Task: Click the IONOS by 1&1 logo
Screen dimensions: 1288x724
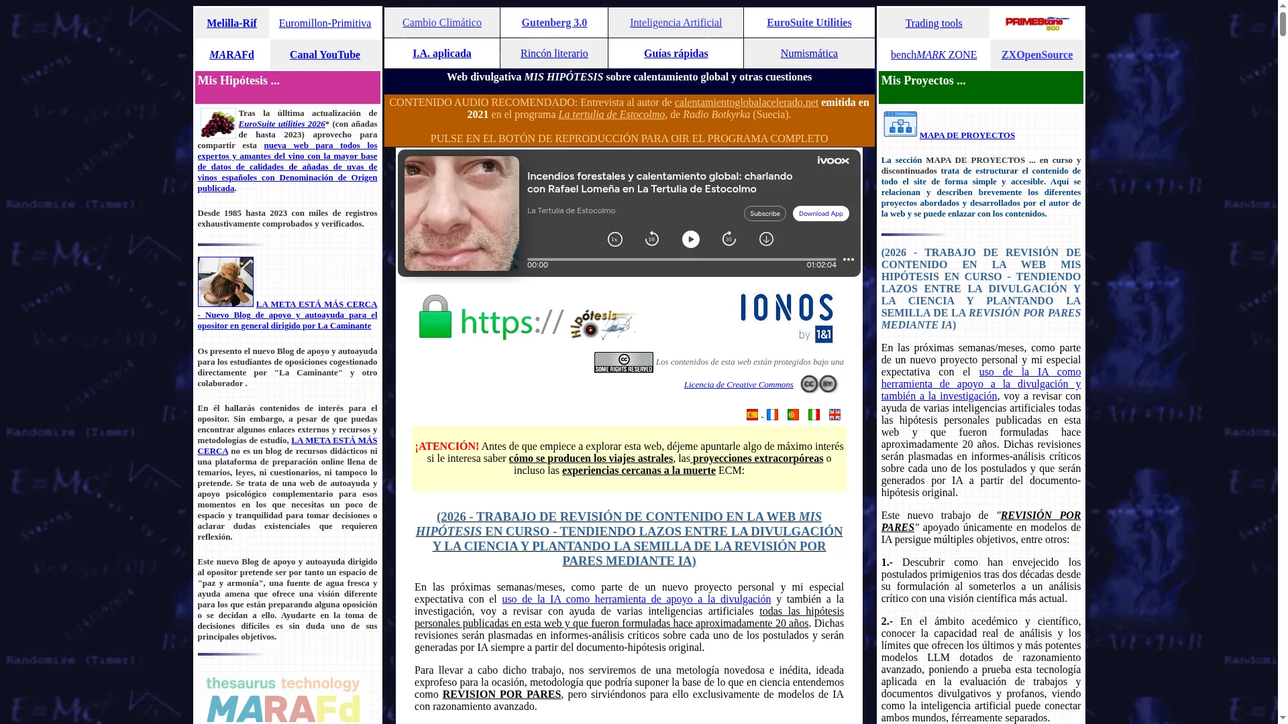Action: coord(787,318)
